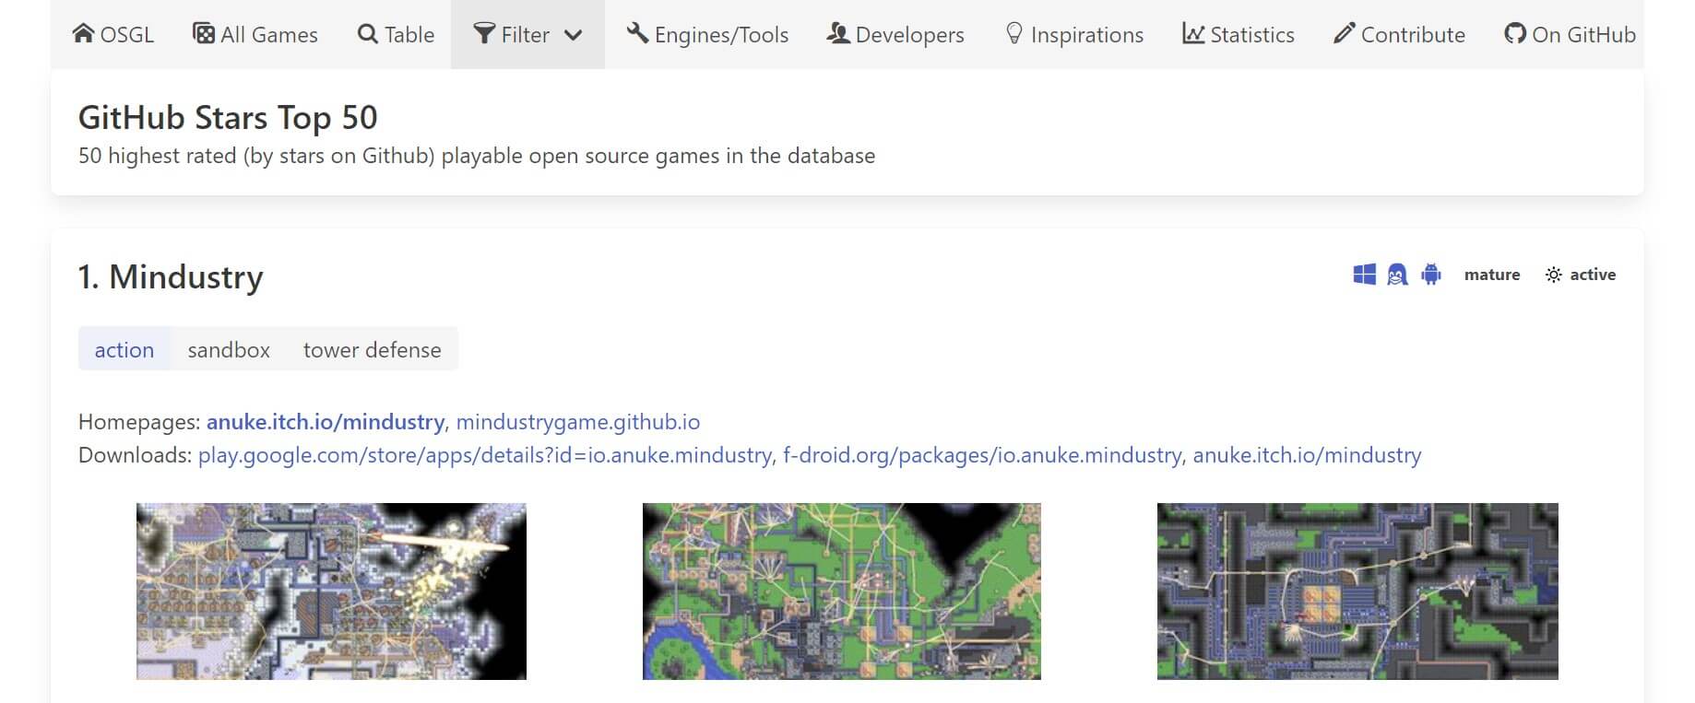Open the Google Play download link
The height and width of the screenshot is (703, 1695).
point(485,455)
